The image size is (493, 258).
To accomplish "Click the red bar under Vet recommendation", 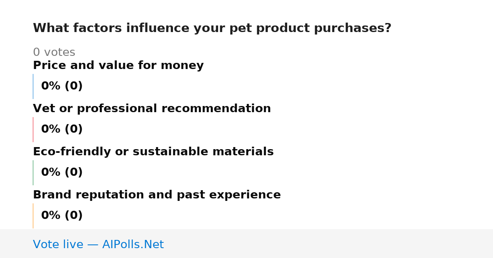I will [x=33, y=129].
